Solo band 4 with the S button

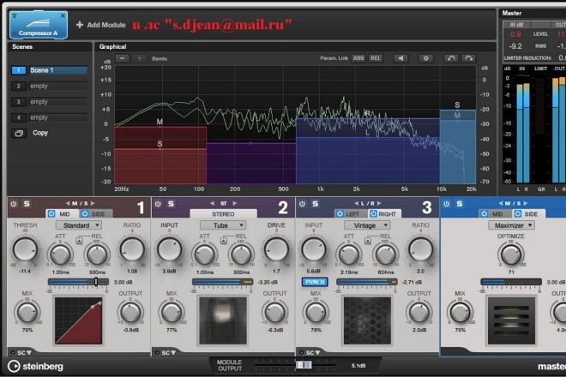tap(460, 204)
